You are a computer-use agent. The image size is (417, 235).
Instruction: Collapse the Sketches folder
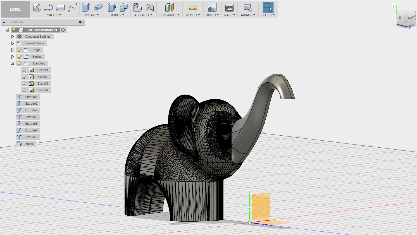[13, 63]
